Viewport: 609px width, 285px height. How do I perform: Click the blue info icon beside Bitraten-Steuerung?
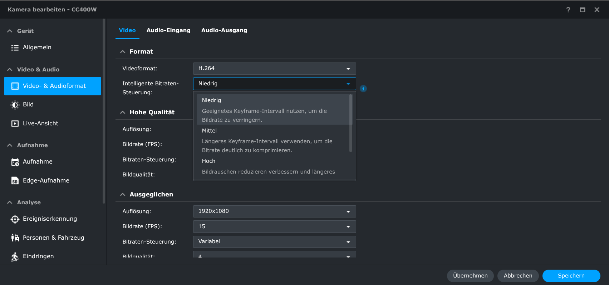pos(363,89)
